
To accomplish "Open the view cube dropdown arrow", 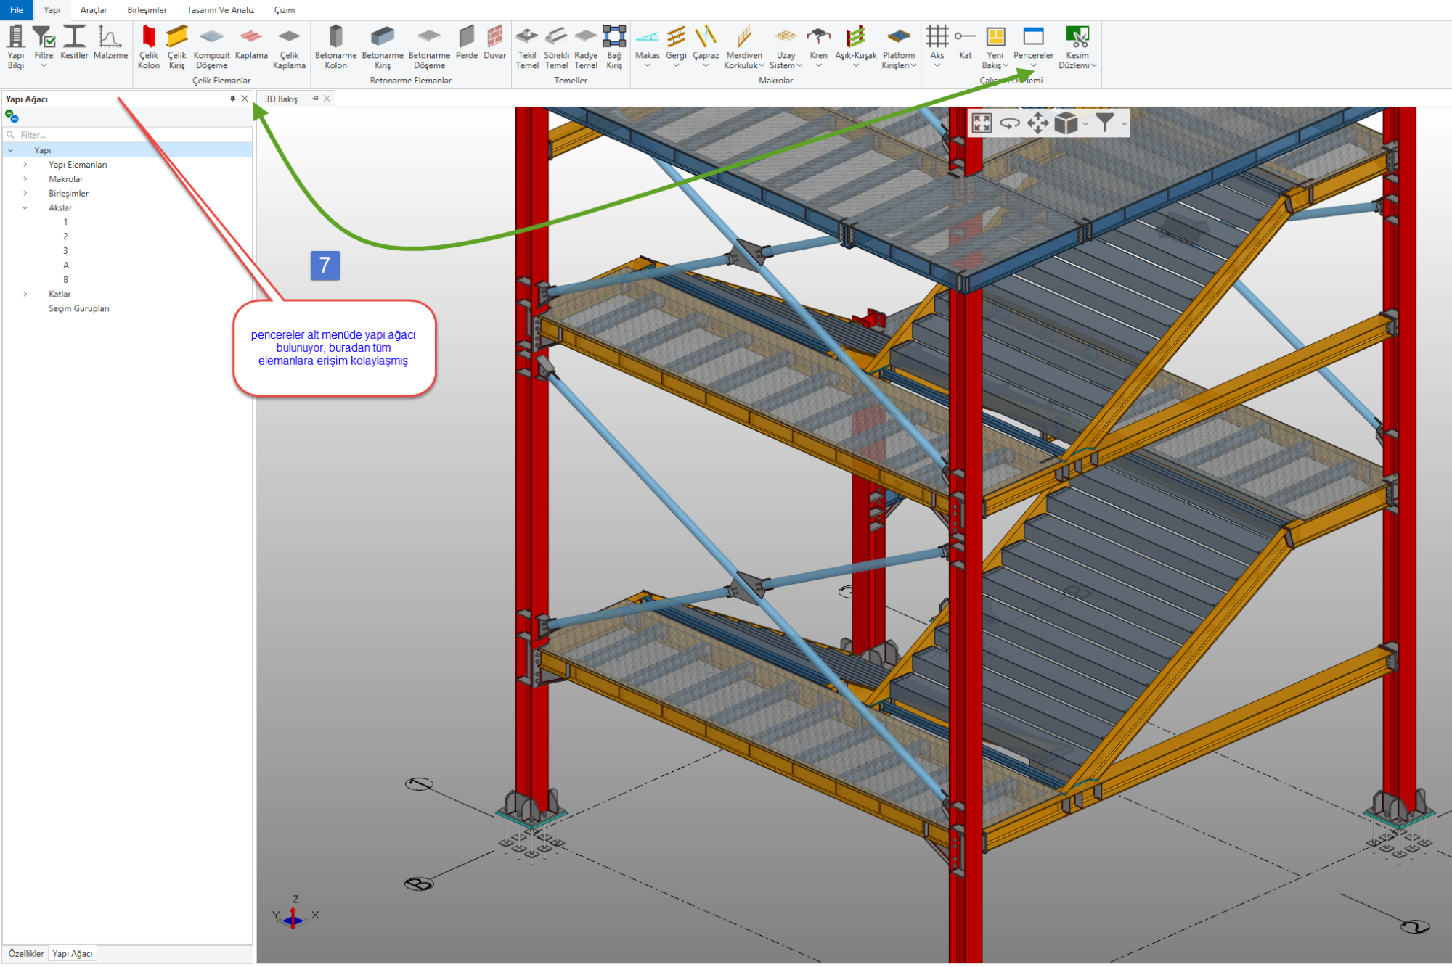I will pyautogui.click(x=1085, y=124).
